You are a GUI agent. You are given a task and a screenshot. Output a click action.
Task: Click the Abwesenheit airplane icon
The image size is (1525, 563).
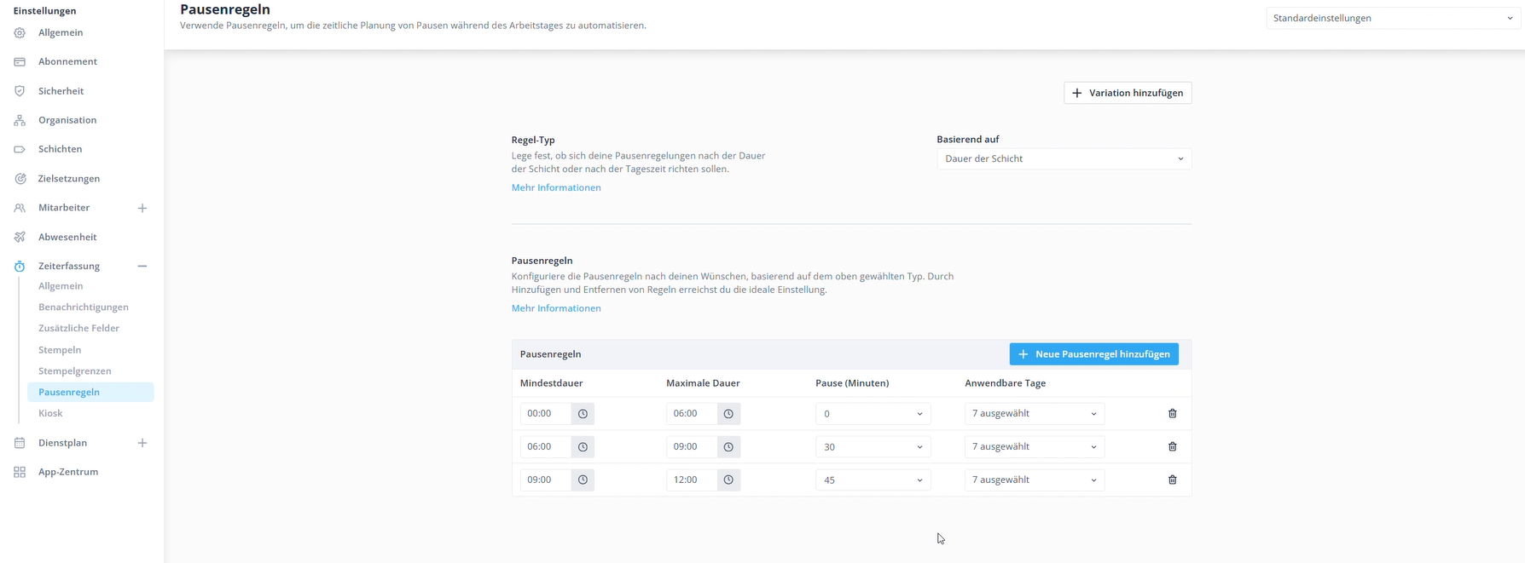(20, 237)
